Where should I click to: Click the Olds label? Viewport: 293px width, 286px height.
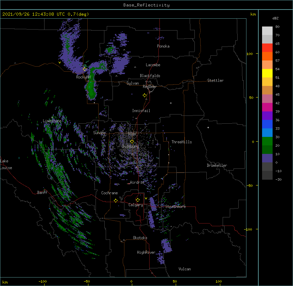coord(132,134)
